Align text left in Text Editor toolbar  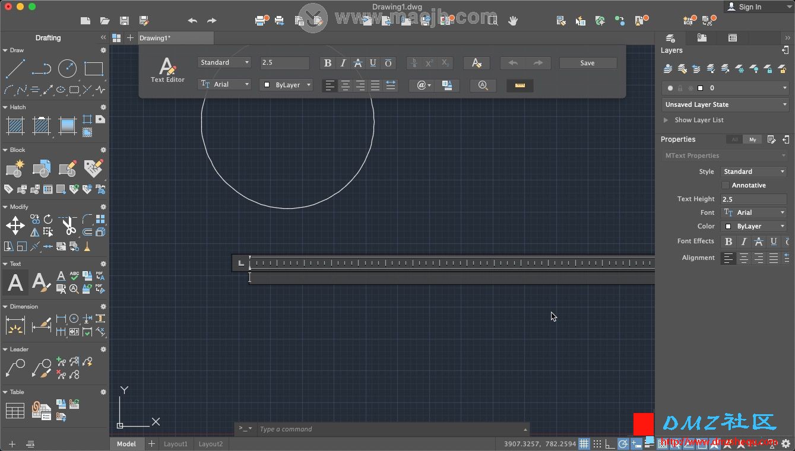pyautogui.click(x=330, y=85)
